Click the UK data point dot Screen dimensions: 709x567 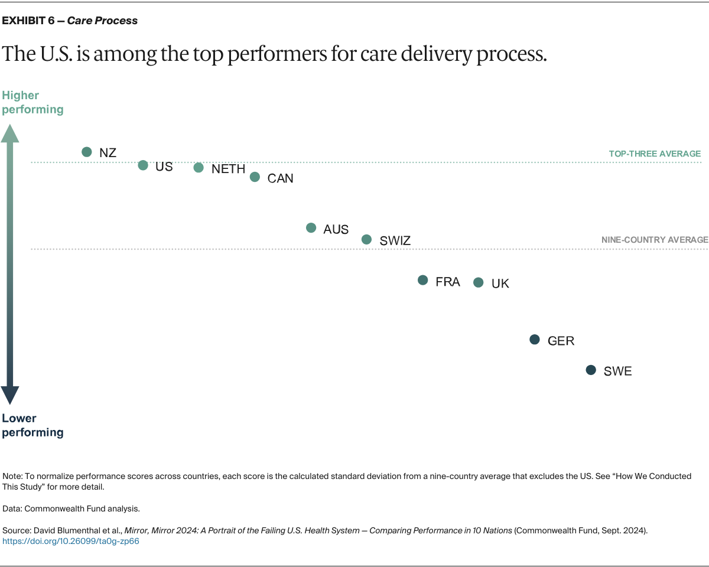(x=479, y=283)
